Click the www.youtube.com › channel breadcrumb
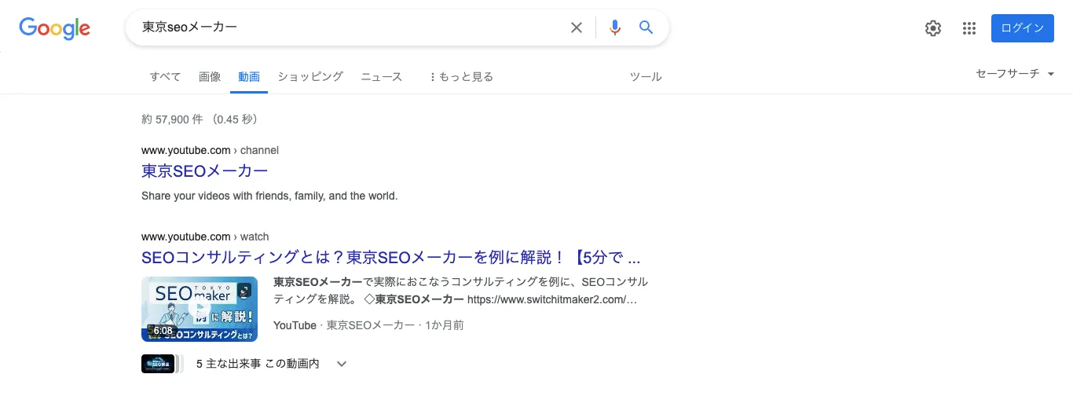Viewport: 1073px width, 396px height. (x=210, y=150)
